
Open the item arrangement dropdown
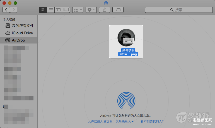coord(78,10)
